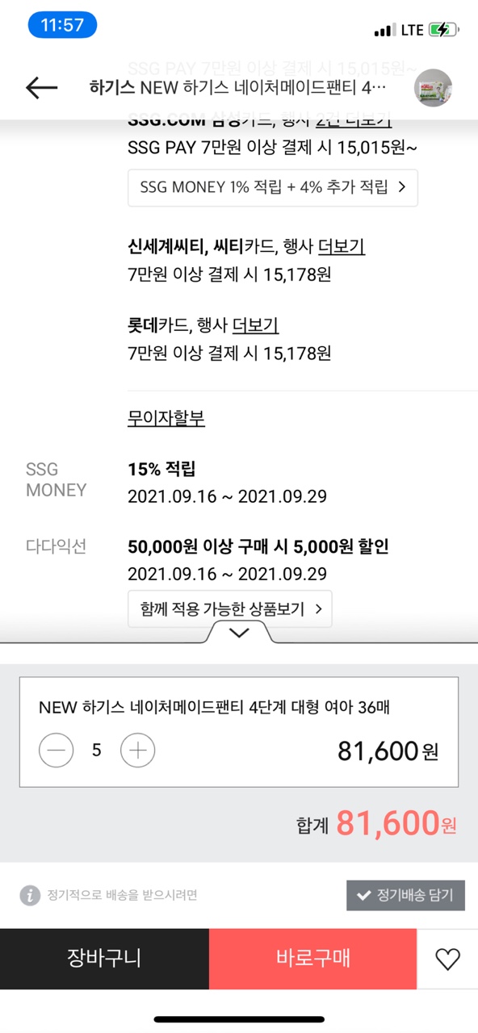Screen dimensions: 478x1033
Task: Expand 함께 적용 가능한 상품보기
Action: tap(230, 609)
